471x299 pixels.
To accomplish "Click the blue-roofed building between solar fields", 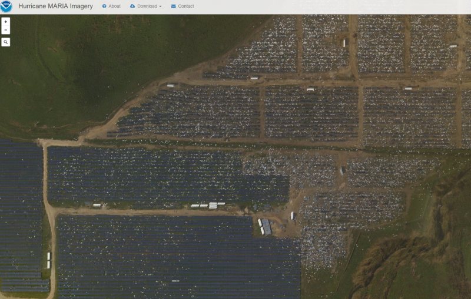I will [267, 227].
